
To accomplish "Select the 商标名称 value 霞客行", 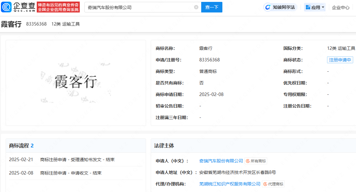I will (206, 48).
